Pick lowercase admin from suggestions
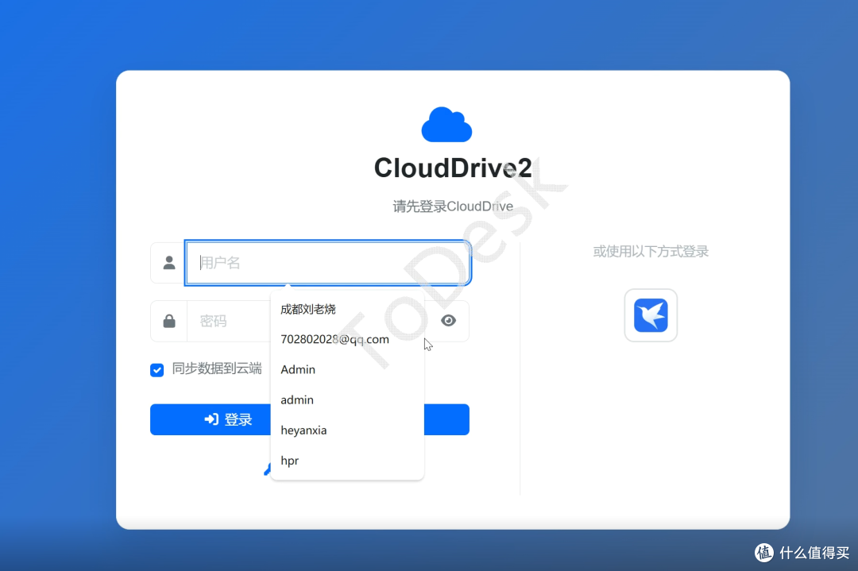 click(x=347, y=400)
